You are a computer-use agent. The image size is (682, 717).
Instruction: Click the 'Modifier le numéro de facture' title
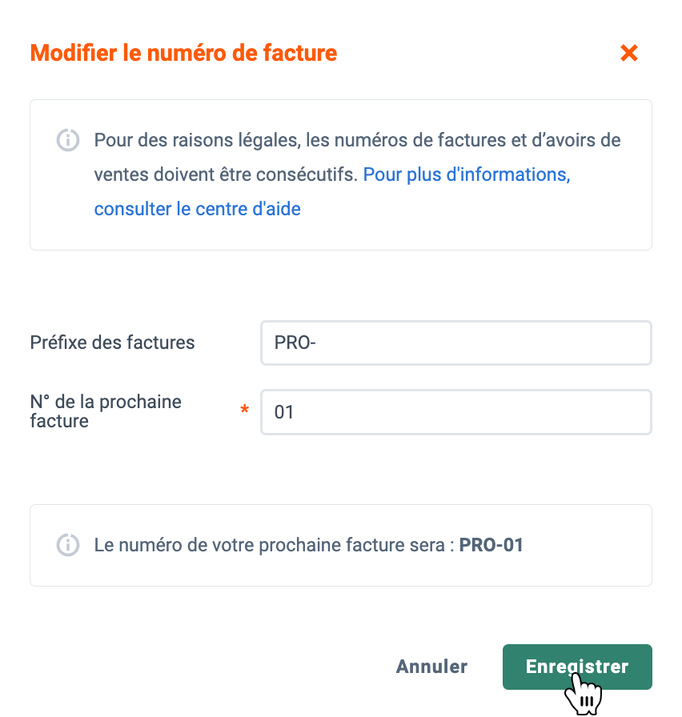point(183,53)
